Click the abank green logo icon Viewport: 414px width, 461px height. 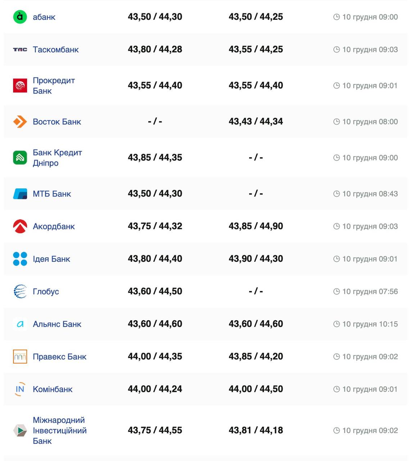coord(20,17)
